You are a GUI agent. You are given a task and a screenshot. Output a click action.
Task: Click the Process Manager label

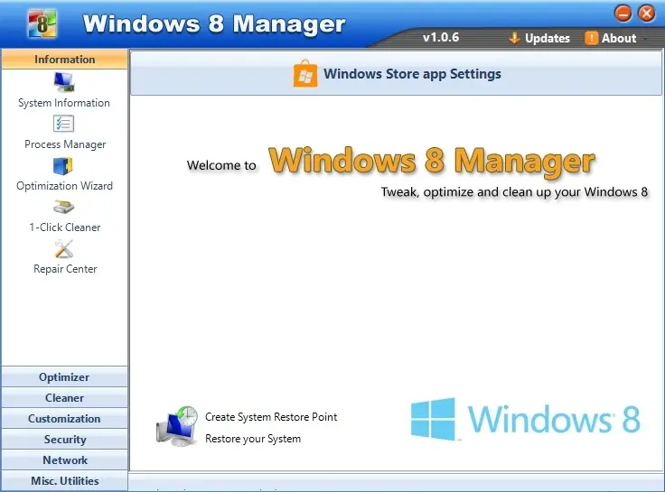[x=65, y=144]
